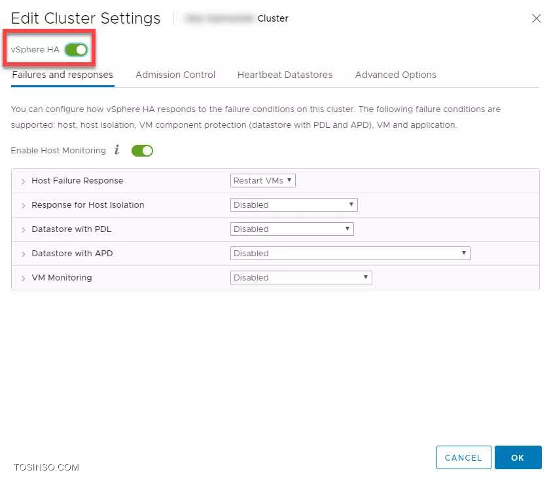Open the Advanced Options tab
The height and width of the screenshot is (481, 551).
point(395,75)
